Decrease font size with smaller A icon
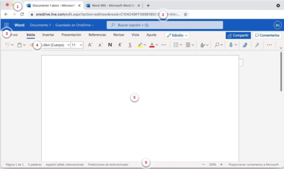This screenshot has height=169, width=284. tap(100, 45)
